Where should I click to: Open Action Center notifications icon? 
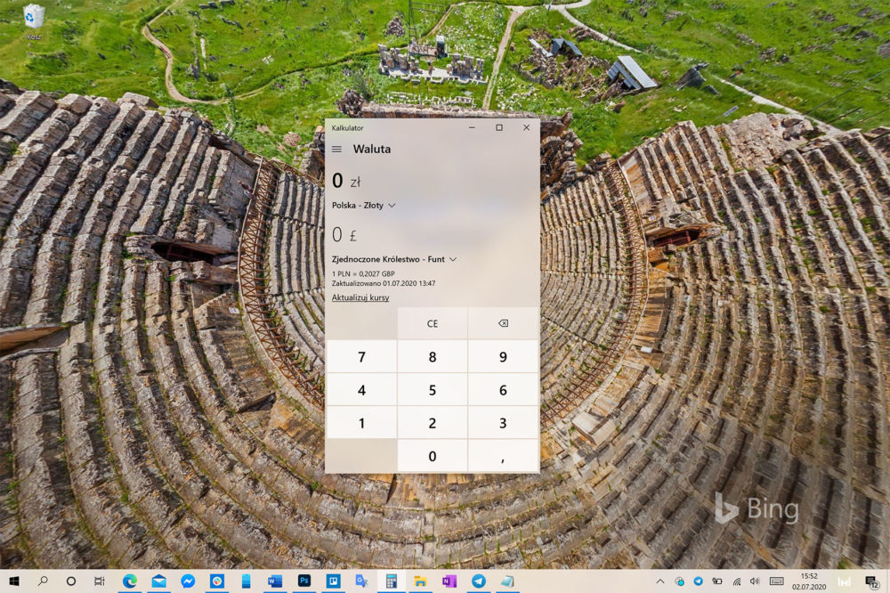pyautogui.click(x=872, y=581)
